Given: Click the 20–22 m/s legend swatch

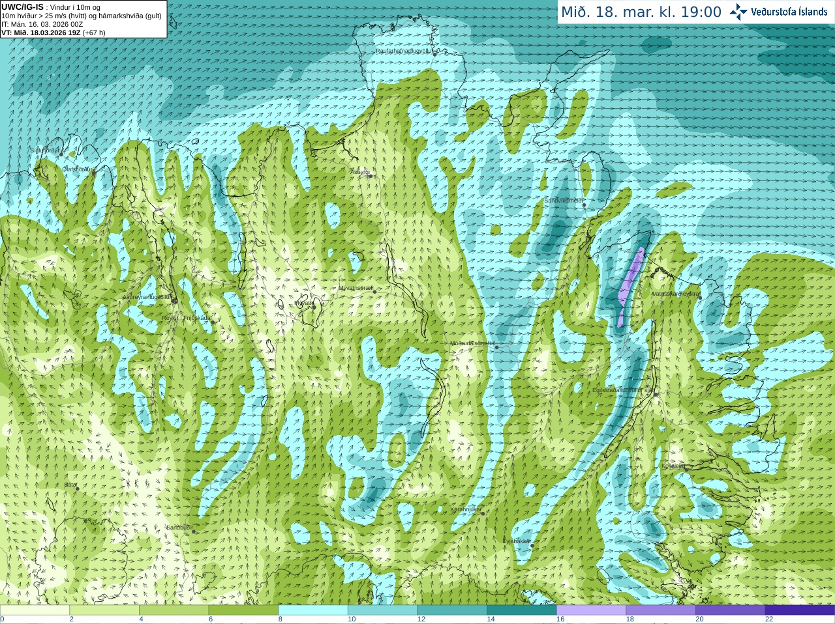Looking at the screenshot, I should [x=731, y=610].
